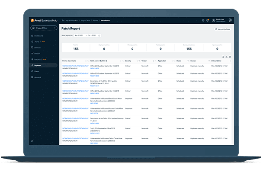Open Dashboard in the sidebar
The height and width of the screenshot is (175, 263).
tap(38, 36)
